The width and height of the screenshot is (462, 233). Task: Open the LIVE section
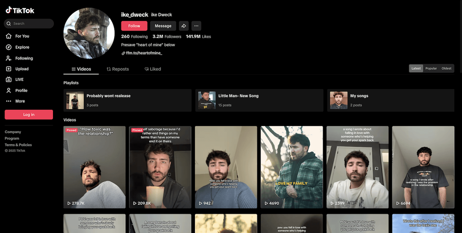pyautogui.click(x=19, y=80)
